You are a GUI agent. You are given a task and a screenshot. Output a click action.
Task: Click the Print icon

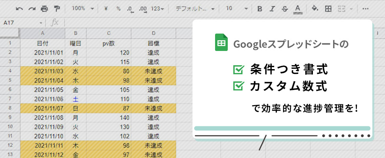(44, 9)
